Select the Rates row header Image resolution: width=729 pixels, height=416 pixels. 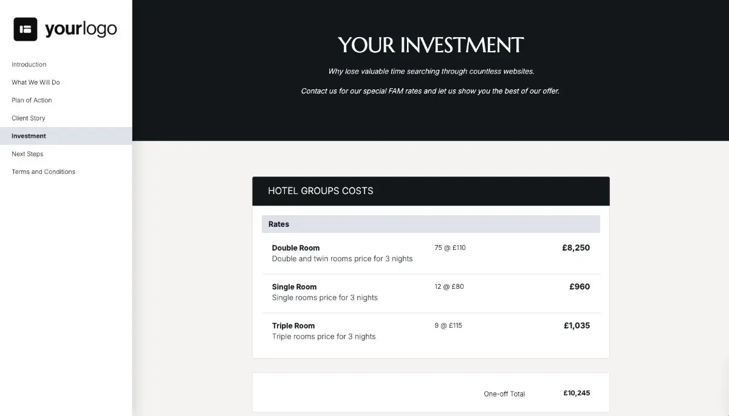point(278,224)
